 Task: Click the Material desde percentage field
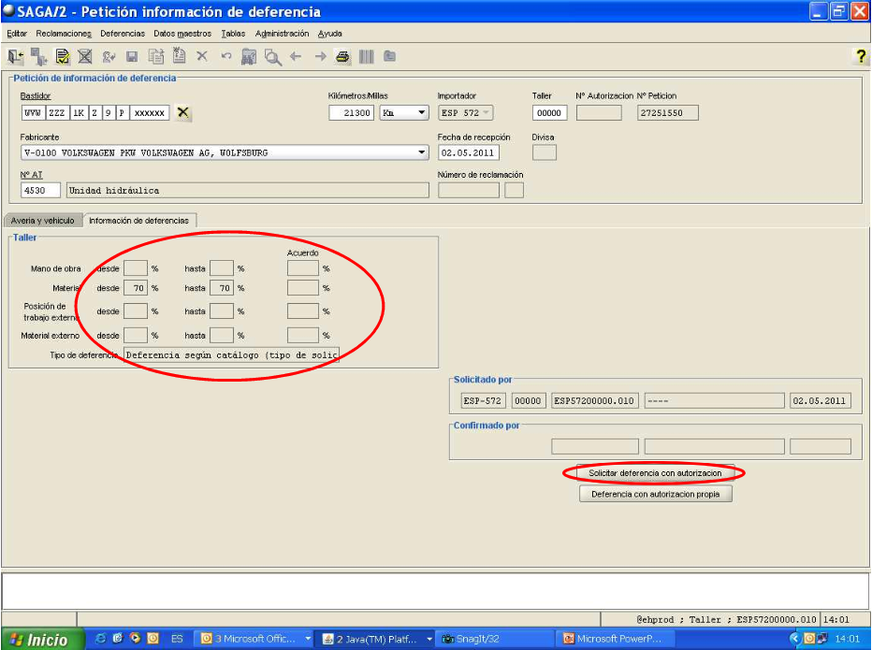pyautogui.click(x=135, y=288)
